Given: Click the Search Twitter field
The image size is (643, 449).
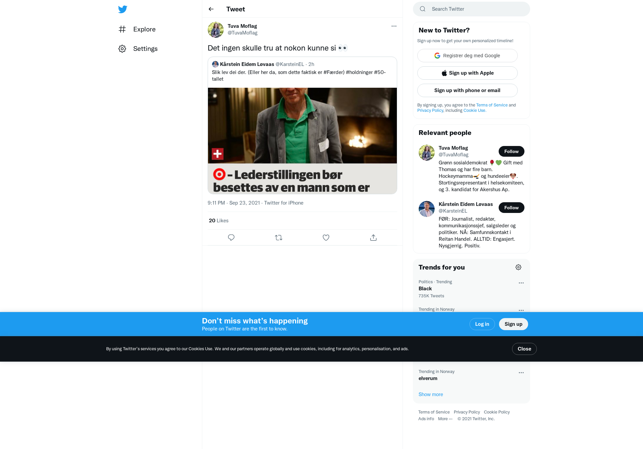Looking at the screenshot, I should [x=472, y=9].
